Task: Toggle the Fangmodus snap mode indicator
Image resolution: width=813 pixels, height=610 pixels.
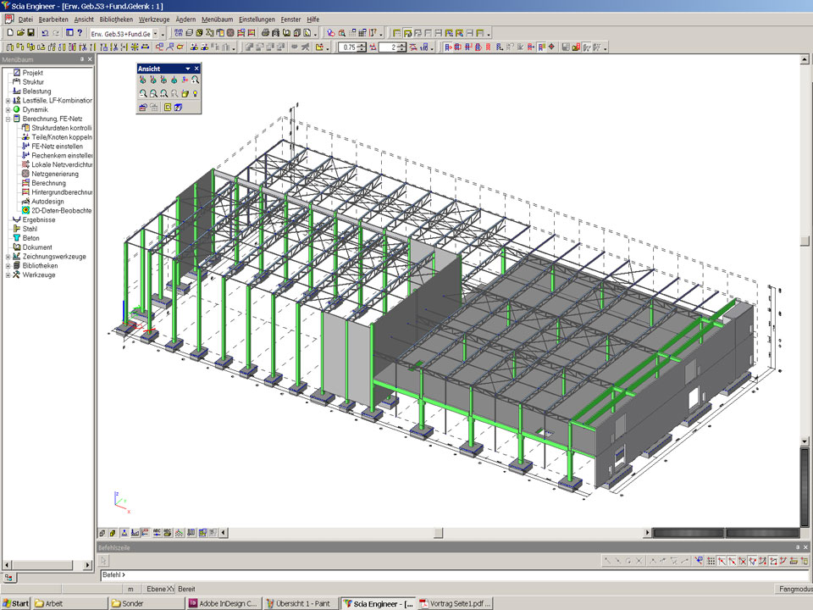Action: (793, 589)
